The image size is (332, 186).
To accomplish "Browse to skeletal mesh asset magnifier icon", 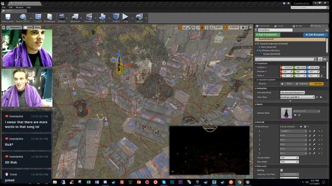I will pyautogui.click(x=299, y=115).
